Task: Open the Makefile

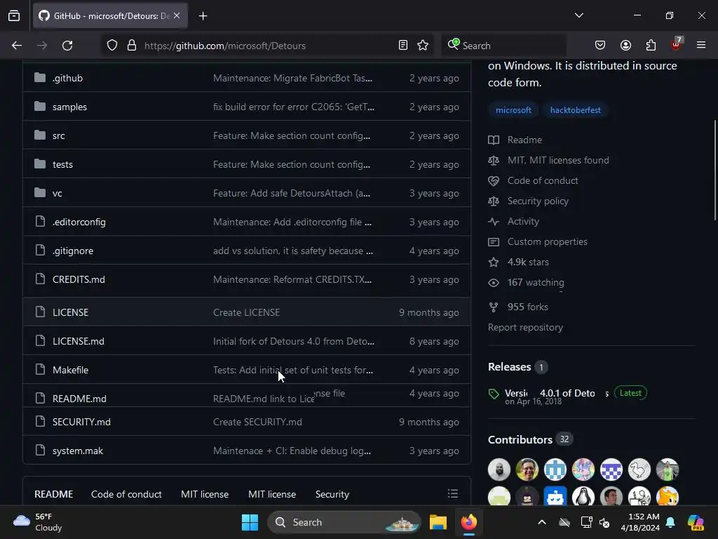Action: pos(71,370)
